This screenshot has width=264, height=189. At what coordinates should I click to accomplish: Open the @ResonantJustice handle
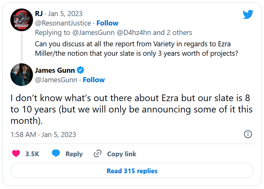[63, 23]
